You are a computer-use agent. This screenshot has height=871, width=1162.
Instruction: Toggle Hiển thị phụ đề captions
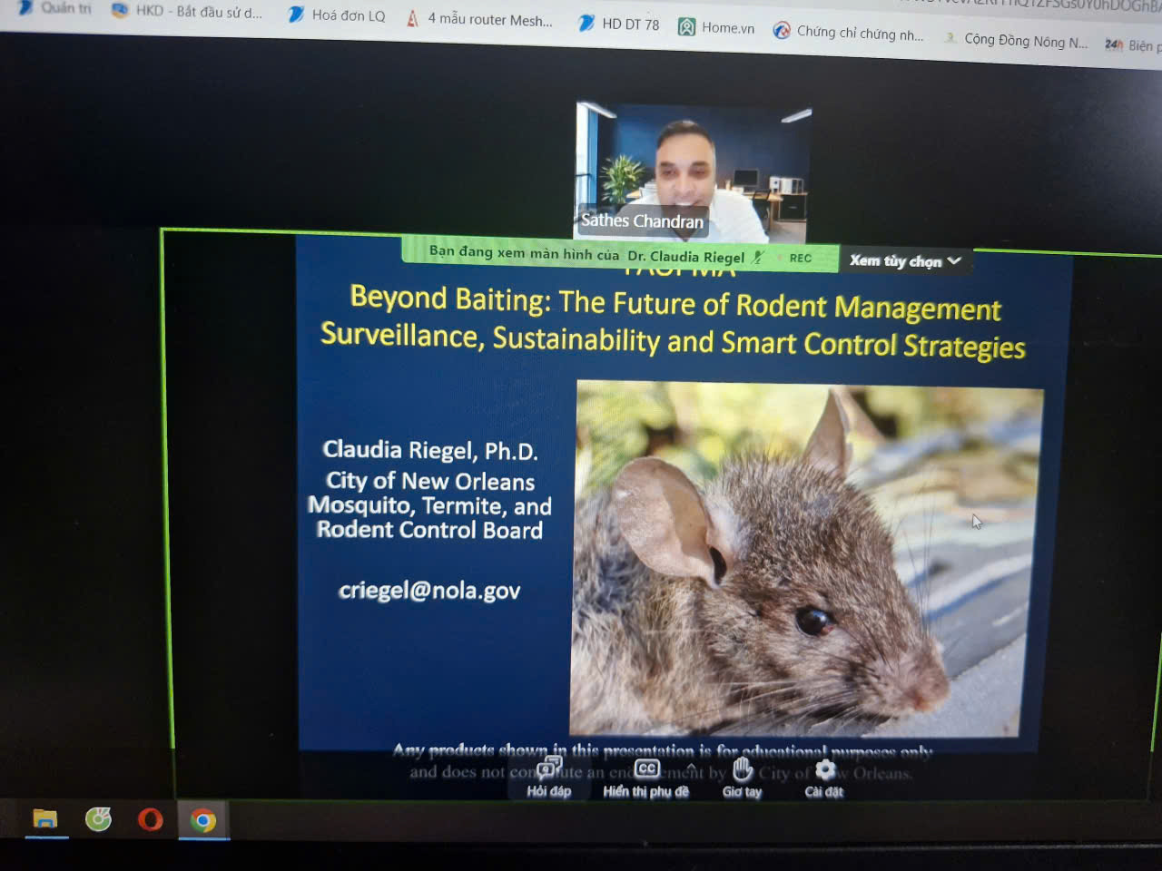click(646, 778)
